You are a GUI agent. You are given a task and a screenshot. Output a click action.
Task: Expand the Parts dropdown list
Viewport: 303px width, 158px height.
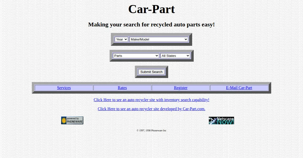click(136, 56)
